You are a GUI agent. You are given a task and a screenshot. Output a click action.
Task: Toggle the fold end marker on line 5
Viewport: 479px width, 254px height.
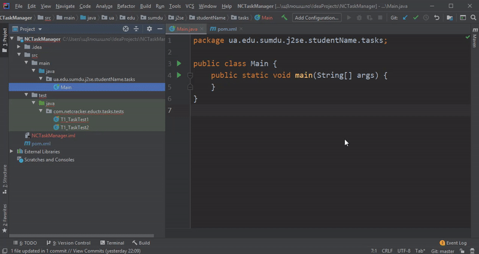190,87
